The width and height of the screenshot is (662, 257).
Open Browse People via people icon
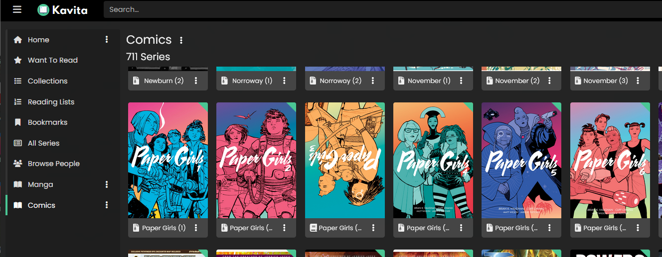coord(18,164)
